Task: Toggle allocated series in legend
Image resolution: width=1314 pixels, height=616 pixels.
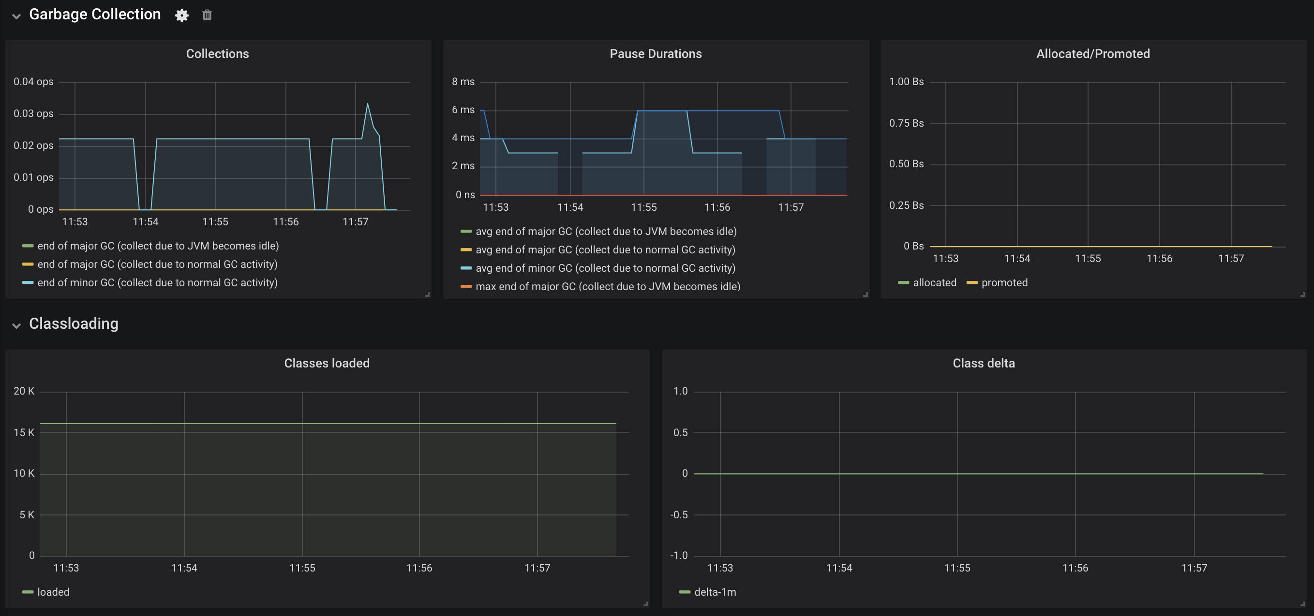Action: pos(934,282)
